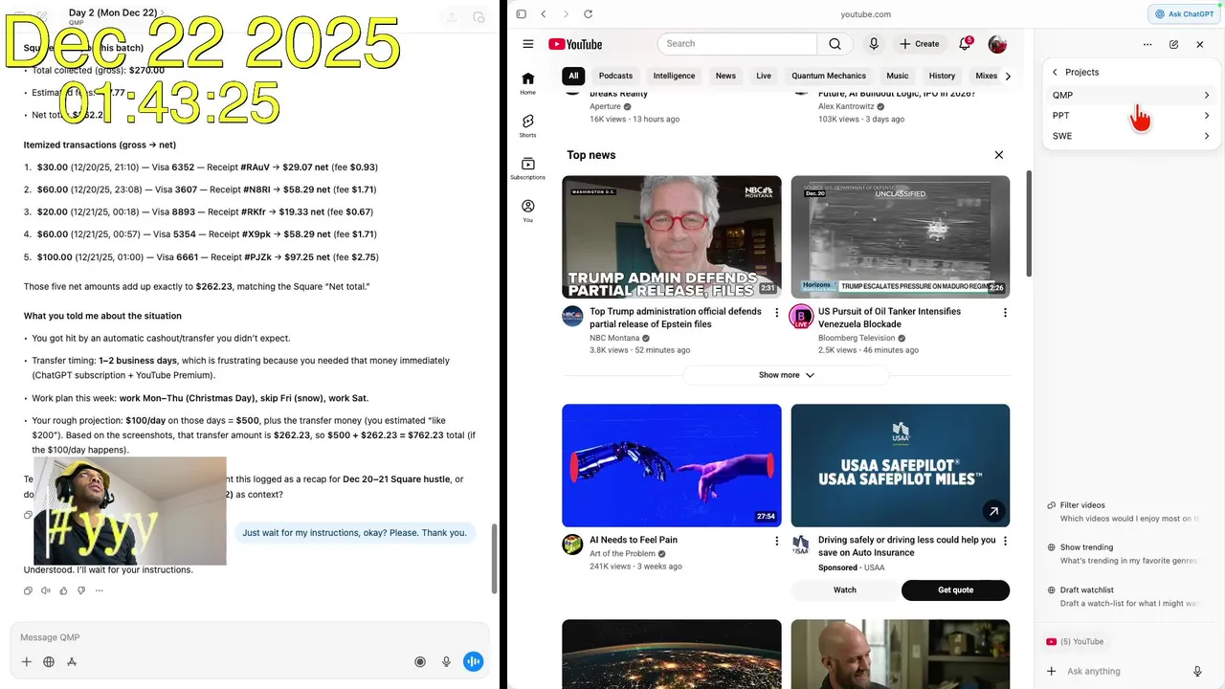
Task: Expand PPT project chevron
Action: coord(1207,116)
